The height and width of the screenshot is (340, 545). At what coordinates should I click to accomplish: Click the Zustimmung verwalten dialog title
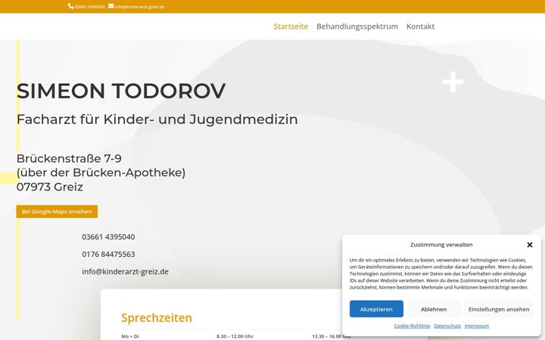click(441, 245)
